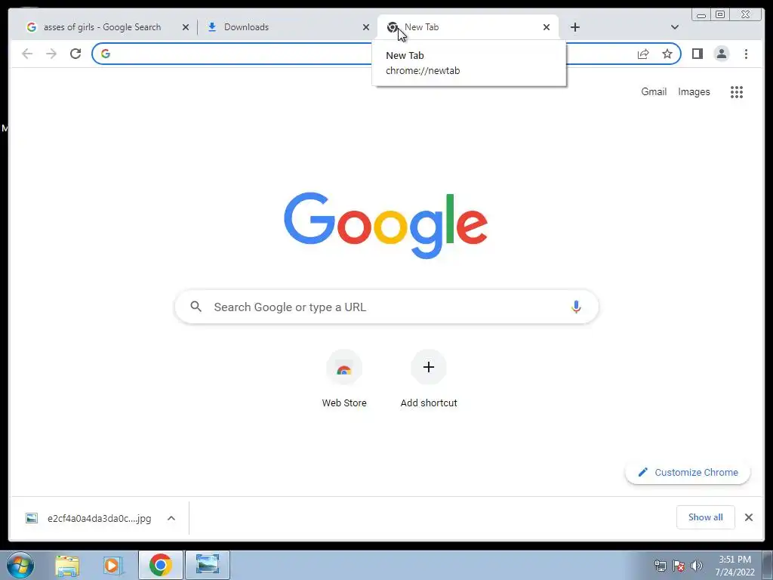773x580 pixels.
Task: Open the photo viewer taskbar icon
Action: (208, 565)
